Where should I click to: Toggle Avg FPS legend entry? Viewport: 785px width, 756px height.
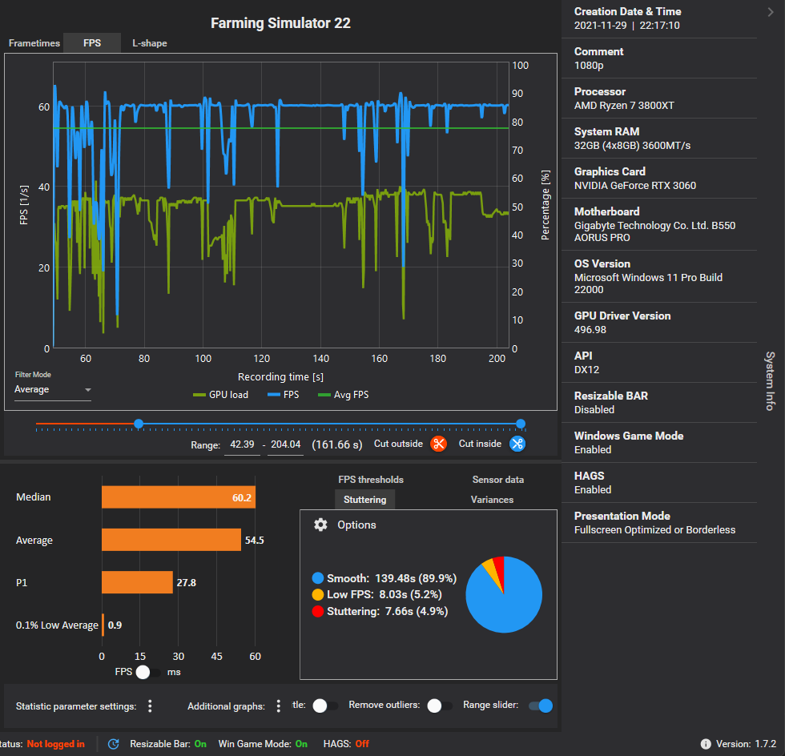pos(344,395)
